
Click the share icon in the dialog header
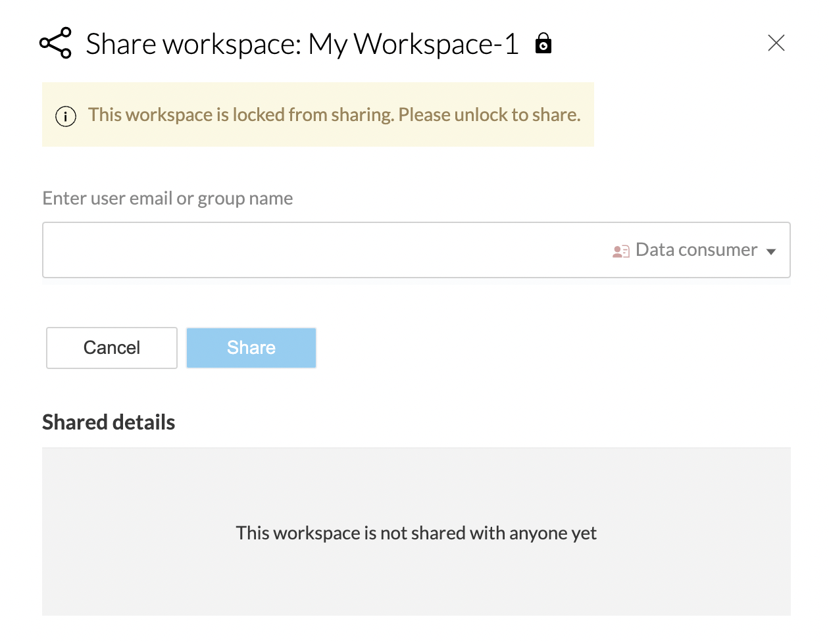tap(55, 43)
